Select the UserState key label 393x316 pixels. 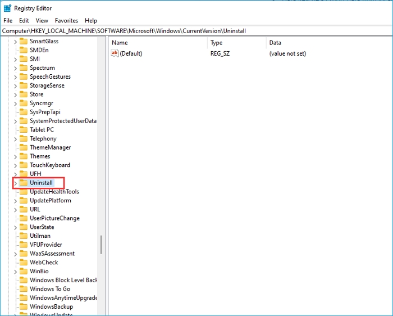tap(42, 227)
